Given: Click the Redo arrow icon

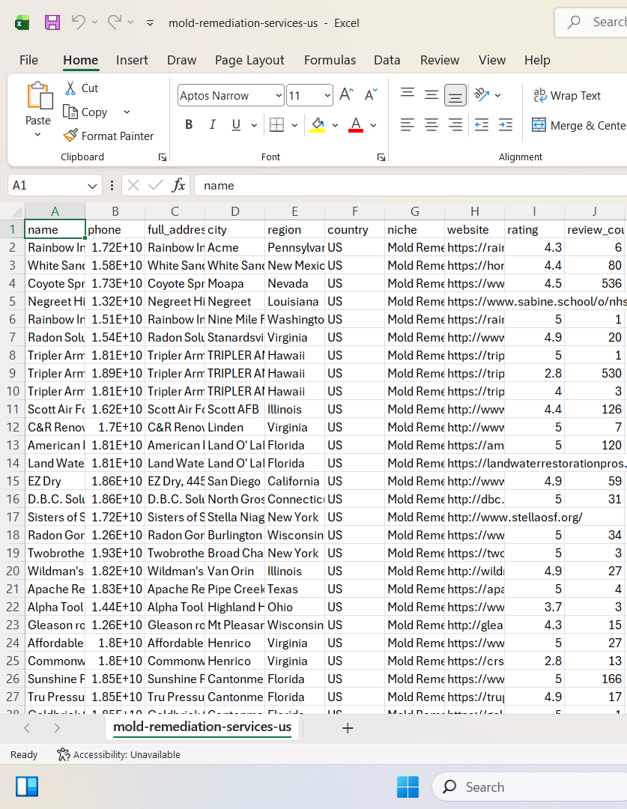Looking at the screenshot, I should click(114, 22).
